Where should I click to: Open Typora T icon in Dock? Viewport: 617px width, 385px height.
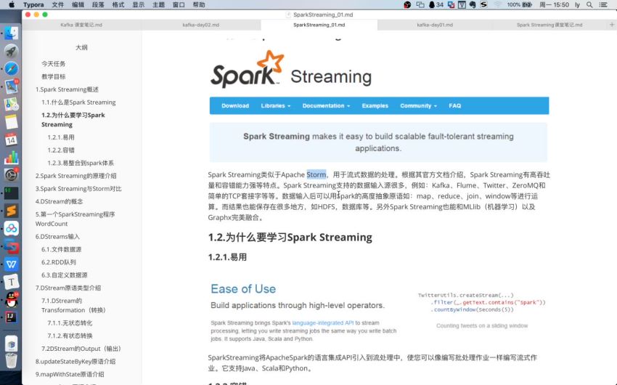(11, 282)
